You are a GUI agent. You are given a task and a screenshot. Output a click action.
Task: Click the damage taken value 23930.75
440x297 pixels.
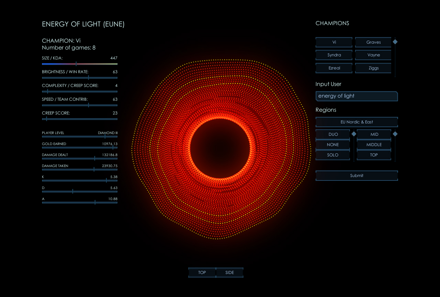tap(110, 166)
